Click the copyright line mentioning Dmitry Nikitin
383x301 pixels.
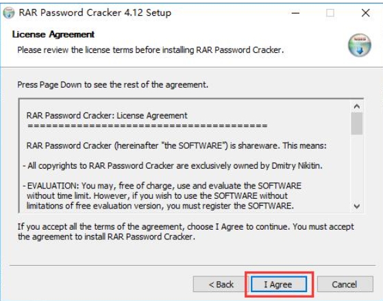click(173, 166)
